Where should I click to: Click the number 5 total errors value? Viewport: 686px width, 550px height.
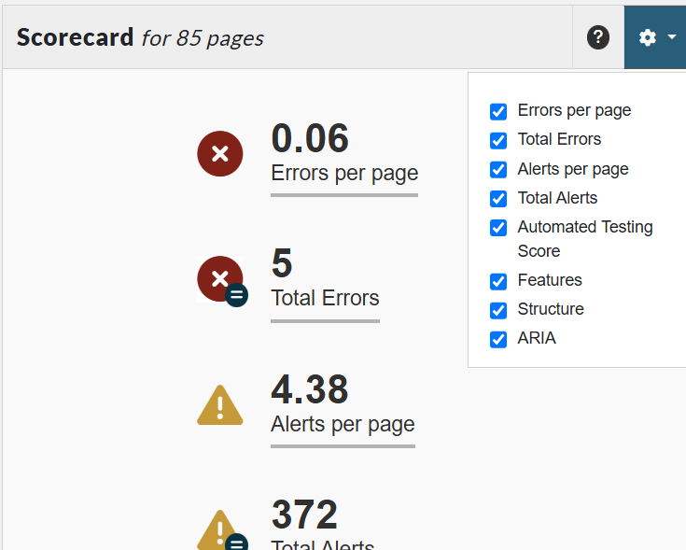coord(282,263)
